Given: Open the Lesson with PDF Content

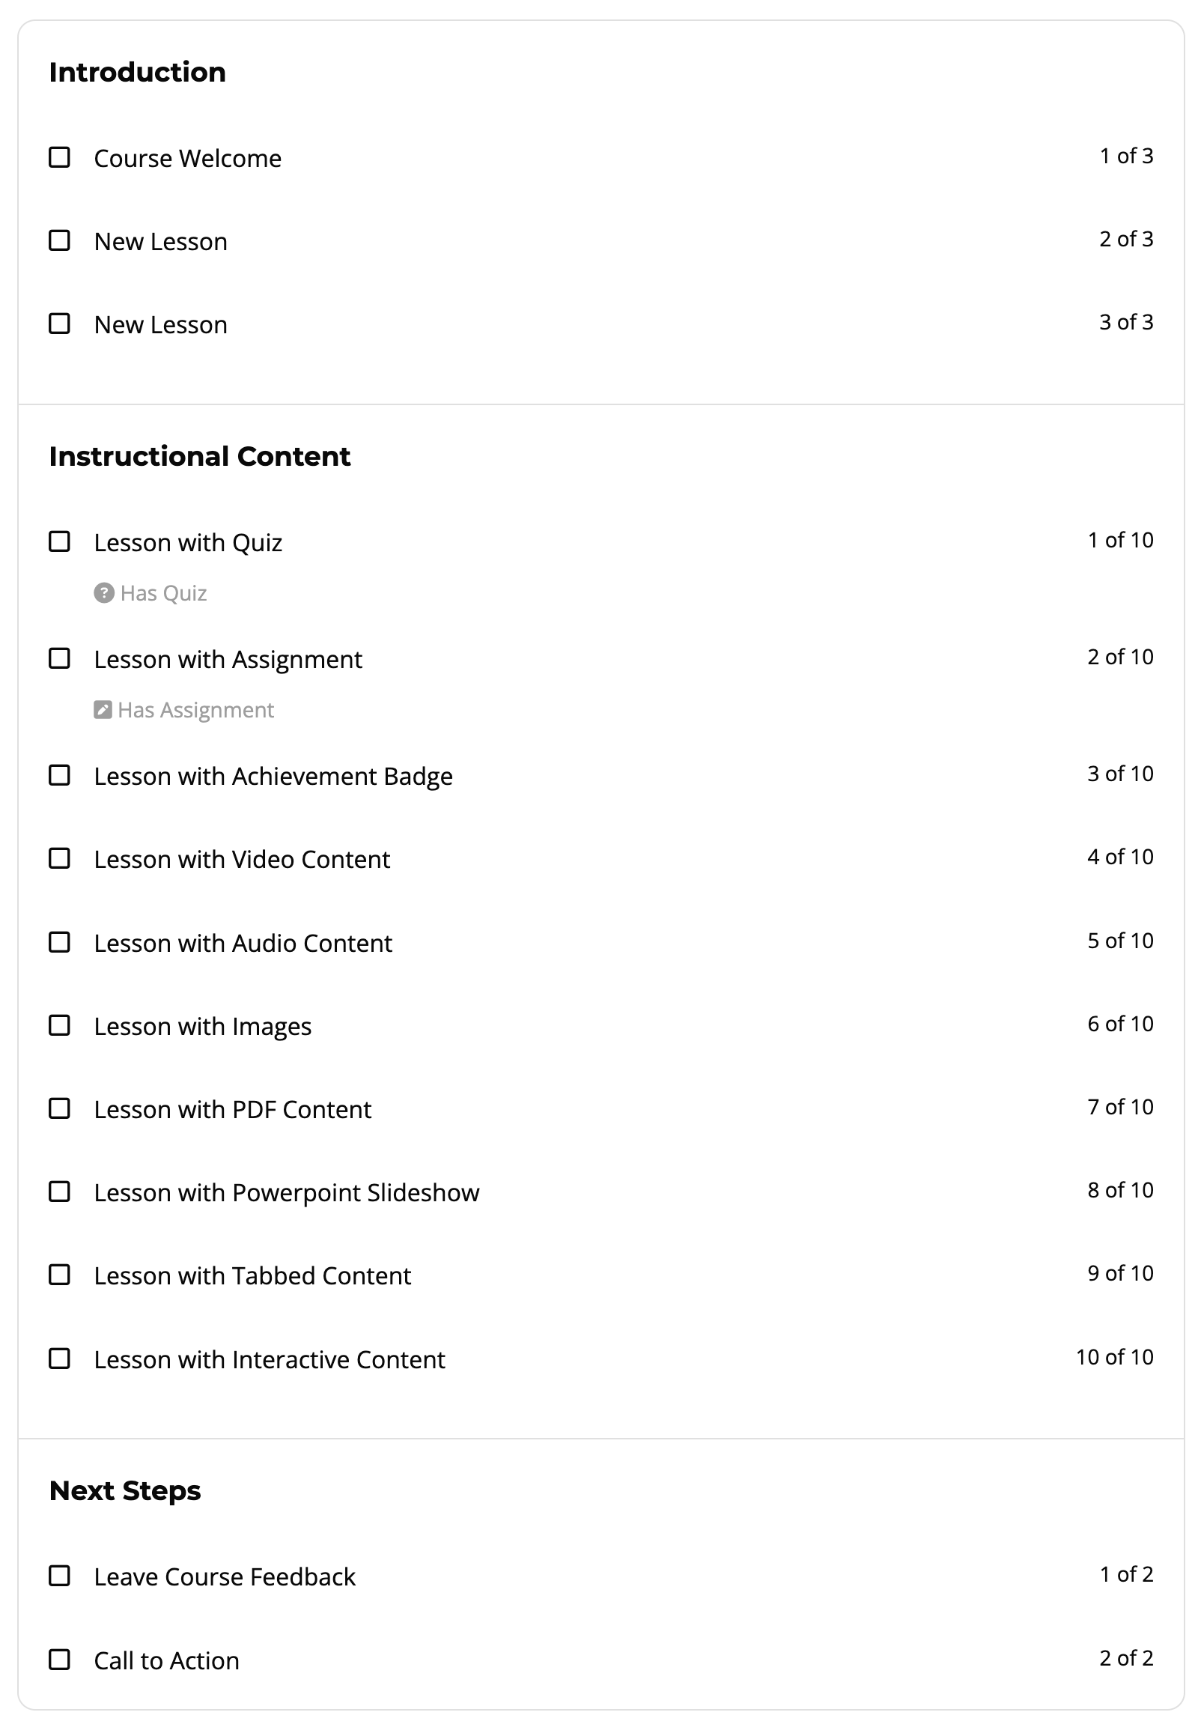Looking at the screenshot, I should tap(232, 1108).
